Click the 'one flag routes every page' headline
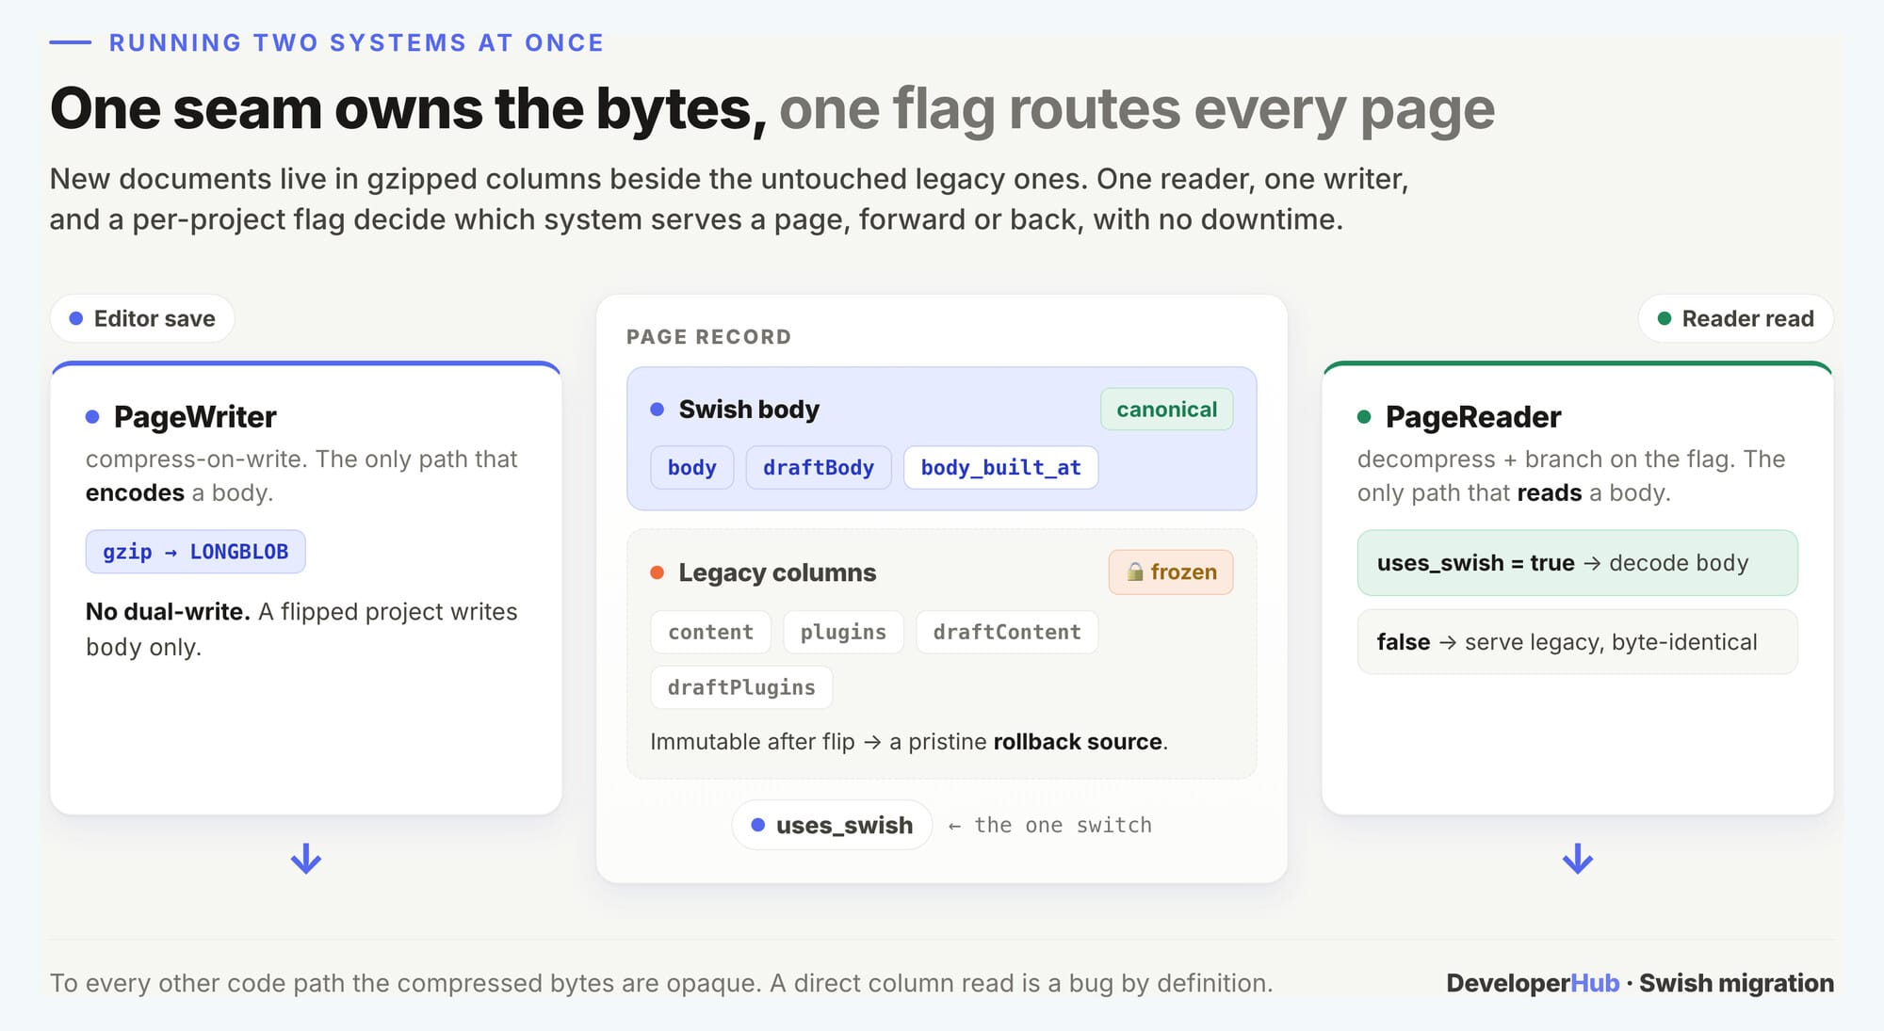 tap(1137, 109)
